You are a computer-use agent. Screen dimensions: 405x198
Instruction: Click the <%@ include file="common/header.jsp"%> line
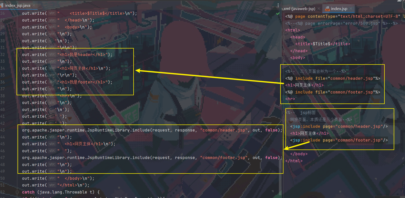pyautogui.click(x=333, y=78)
